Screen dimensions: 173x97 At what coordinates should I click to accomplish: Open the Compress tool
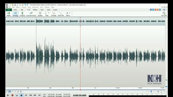(22, 14)
